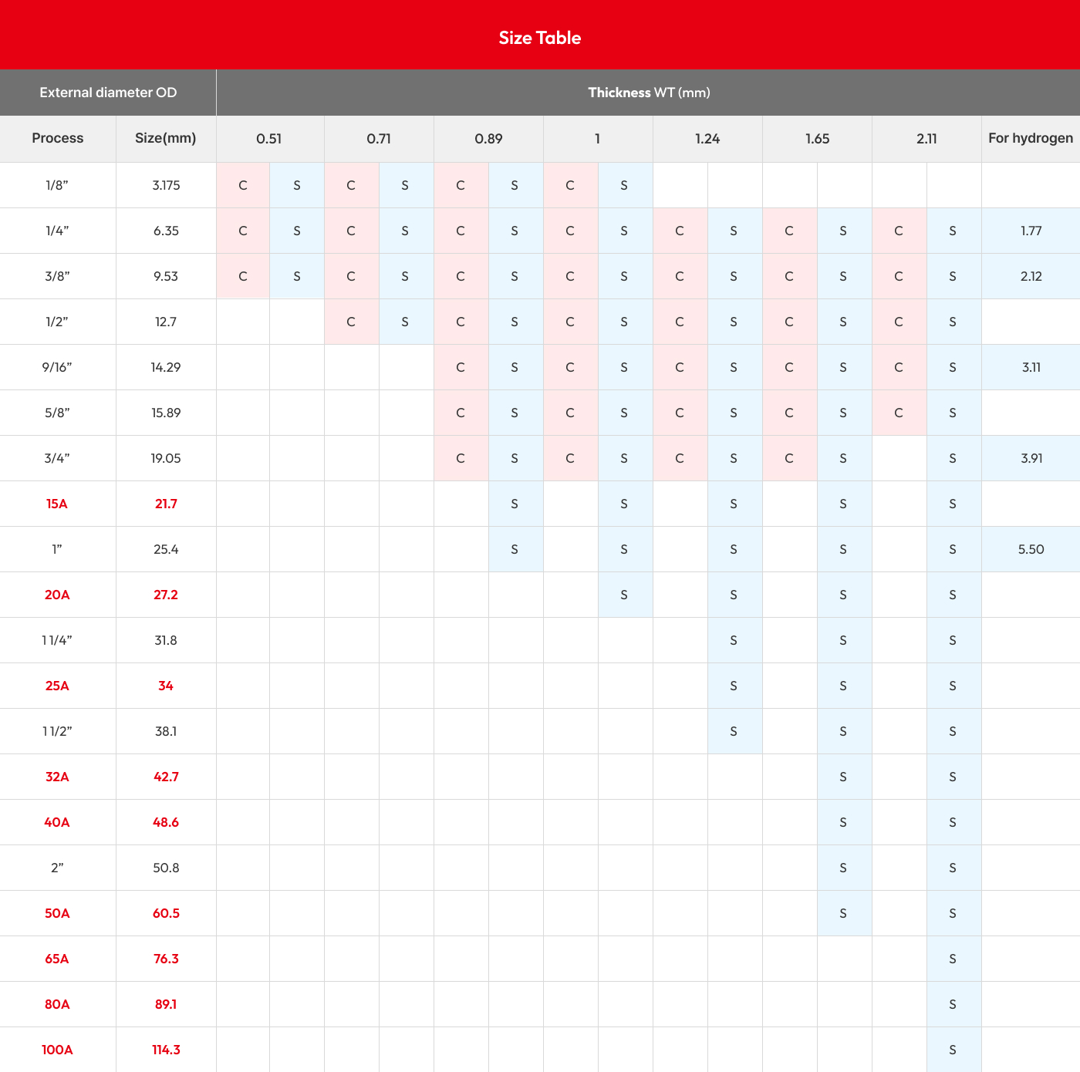
Task: Select the red 42.7 size value
Action: [x=166, y=777]
